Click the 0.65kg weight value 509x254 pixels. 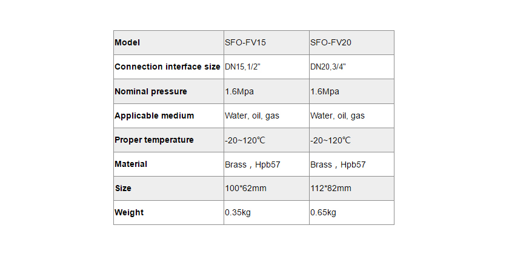pos(324,212)
